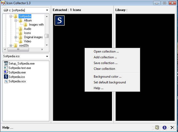Choose Background color ... menu entry
This screenshot has height=132, width=178.
[112, 77]
